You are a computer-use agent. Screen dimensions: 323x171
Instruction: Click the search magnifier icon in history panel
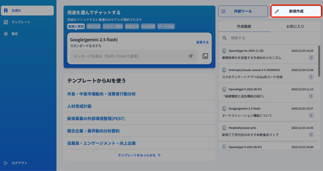[225, 38]
